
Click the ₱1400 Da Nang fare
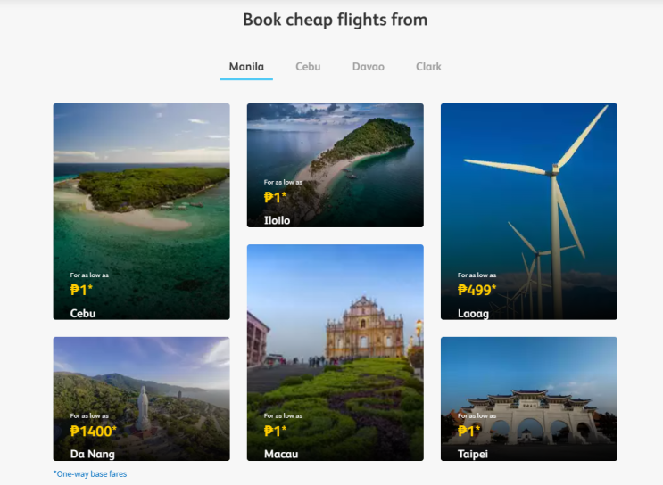(x=94, y=431)
